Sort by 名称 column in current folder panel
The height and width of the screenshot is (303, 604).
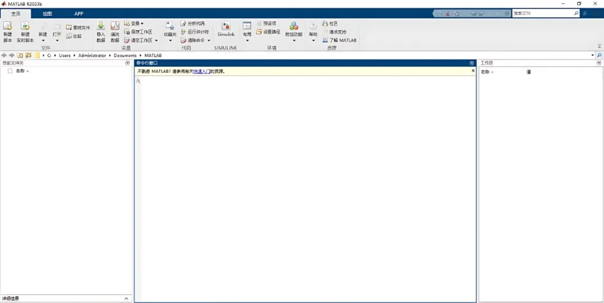coord(21,71)
